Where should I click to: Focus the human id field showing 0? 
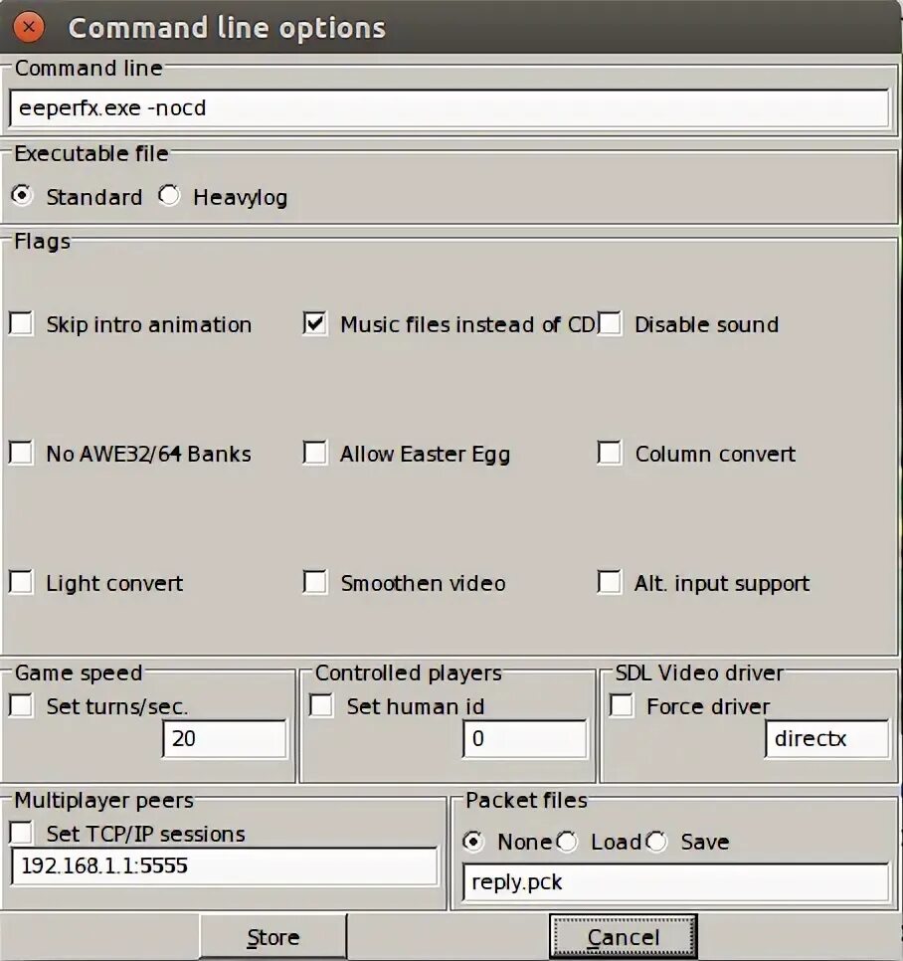point(524,738)
